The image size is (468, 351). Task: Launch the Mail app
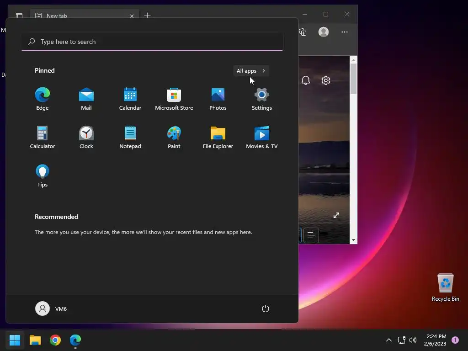pyautogui.click(x=86, y=99)
